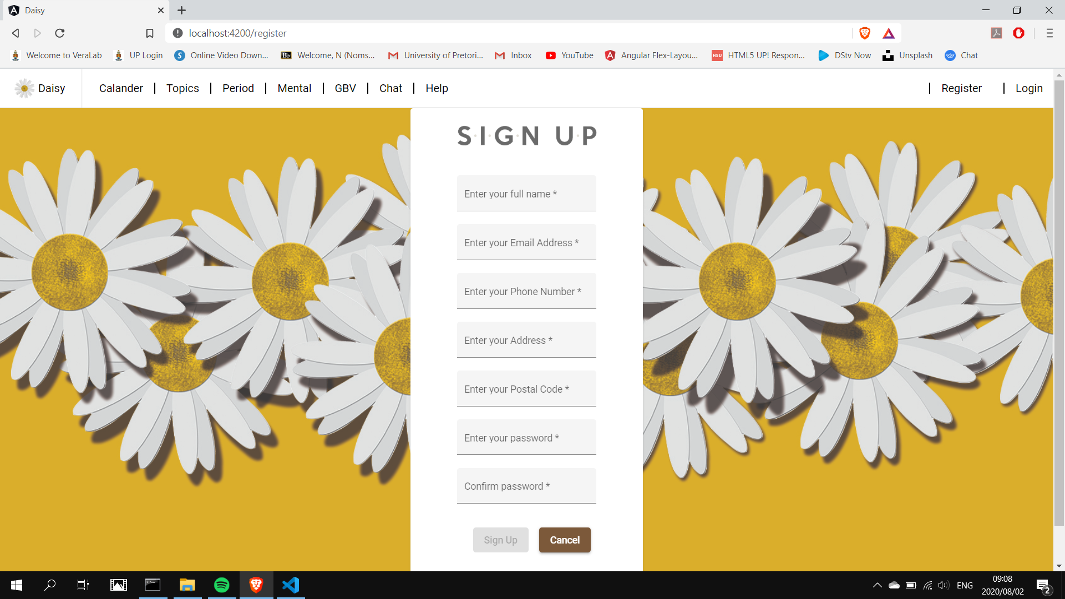Click the brown Cancel button

tap(565, 540)
